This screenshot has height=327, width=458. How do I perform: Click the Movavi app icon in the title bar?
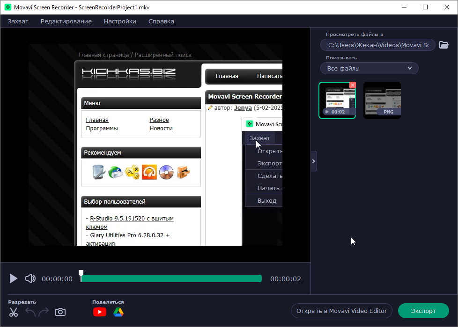pyautogui.click(x=8, y=7)
